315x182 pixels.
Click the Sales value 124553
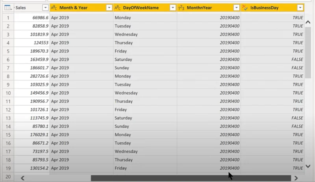click(41, 43)
